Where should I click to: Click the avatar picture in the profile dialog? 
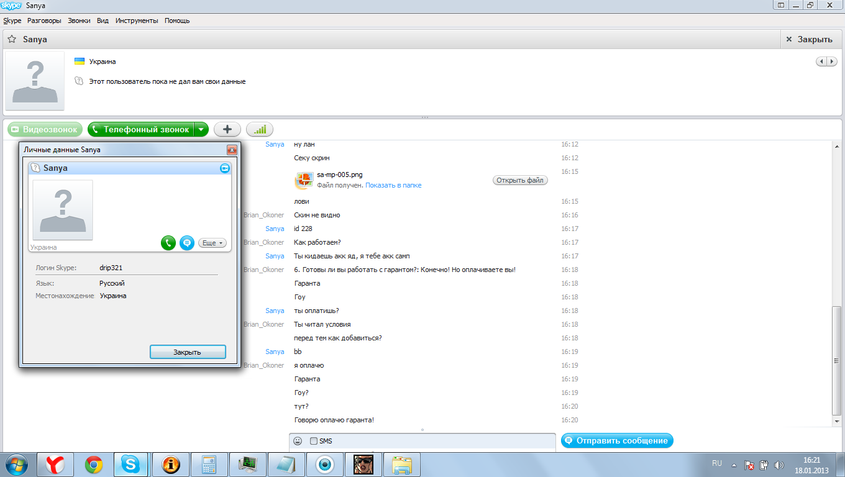pos(63,210)
